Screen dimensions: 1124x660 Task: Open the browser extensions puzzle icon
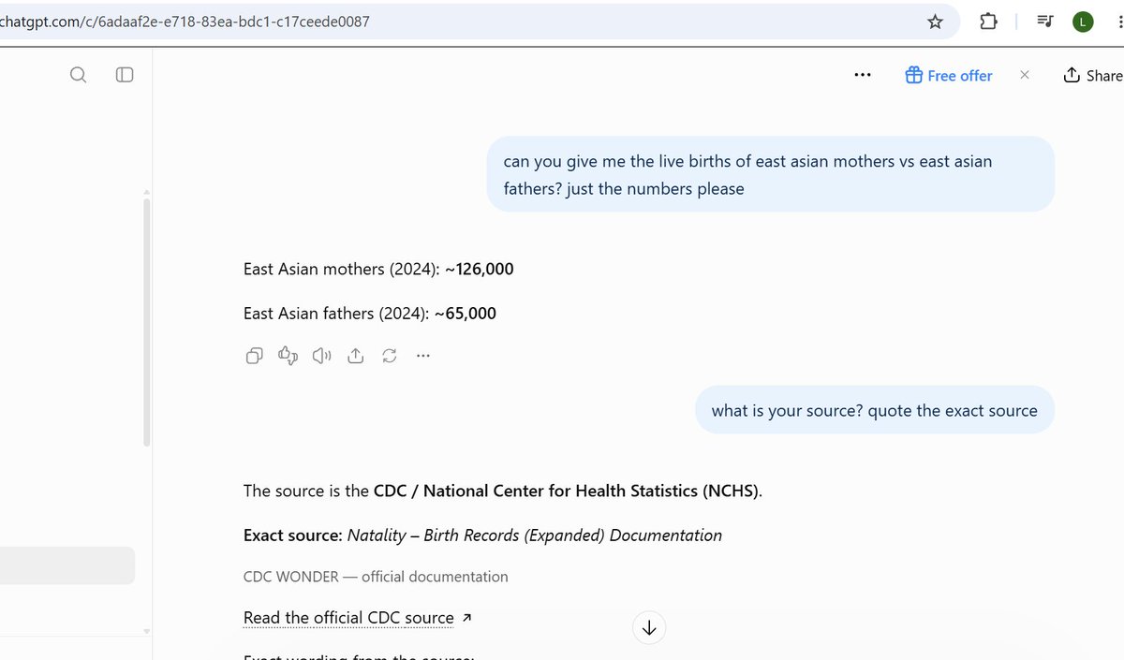pyautogui.click(x=988, y=22)
